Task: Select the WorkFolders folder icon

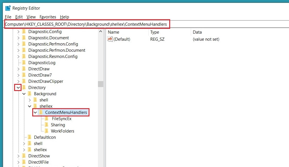Action: tap(47, 131)
